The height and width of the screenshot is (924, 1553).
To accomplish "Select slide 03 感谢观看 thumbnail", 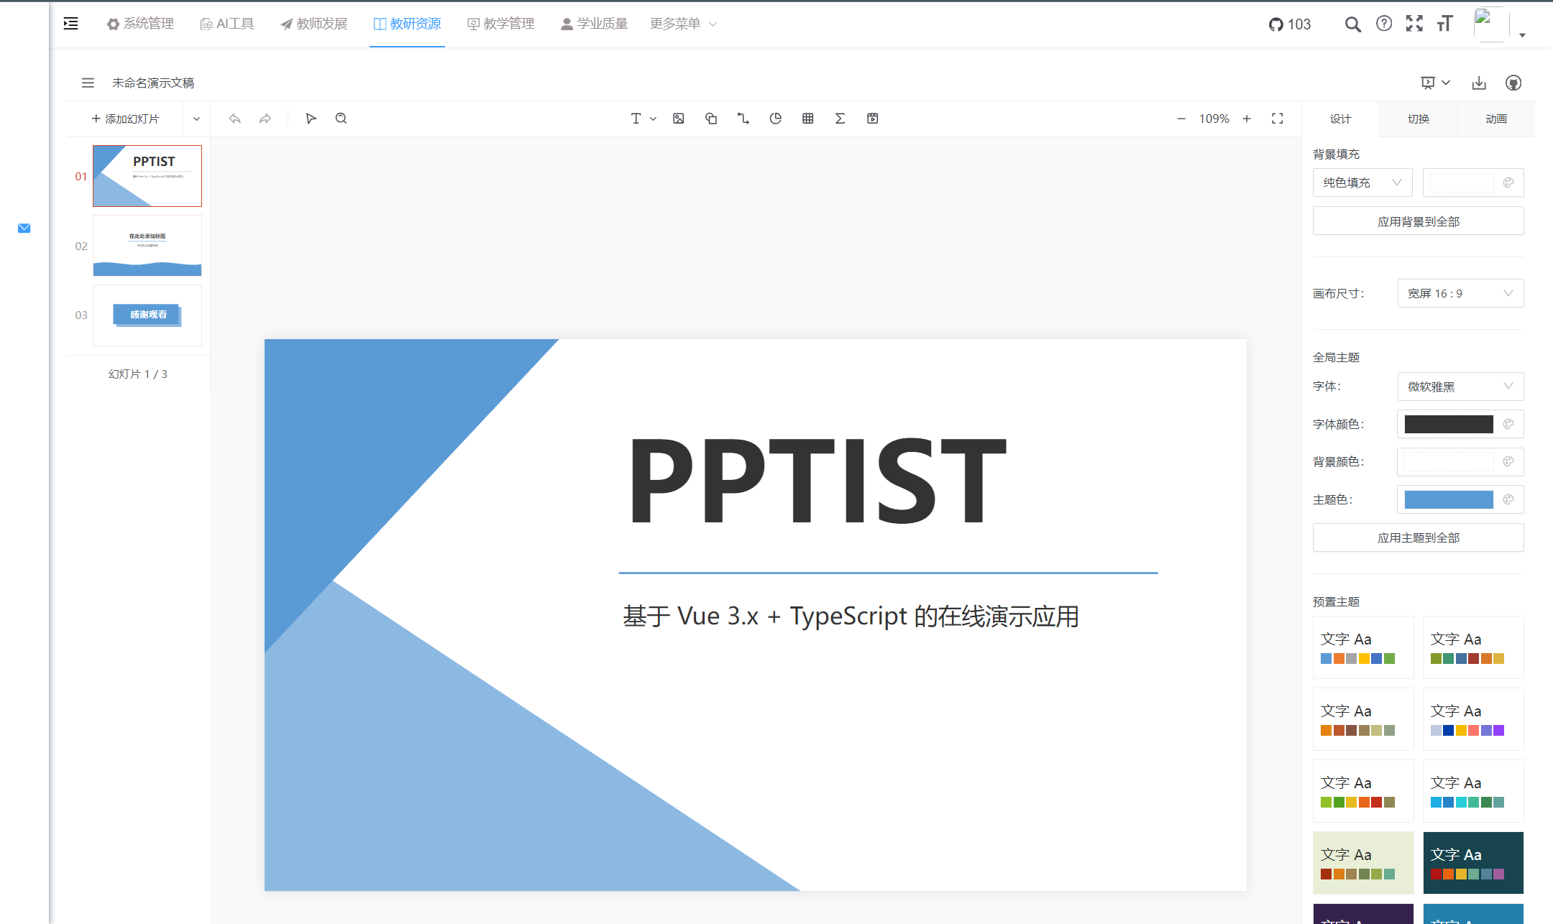I will [147, 315].
